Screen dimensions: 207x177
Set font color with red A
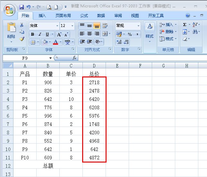(56, 42)
